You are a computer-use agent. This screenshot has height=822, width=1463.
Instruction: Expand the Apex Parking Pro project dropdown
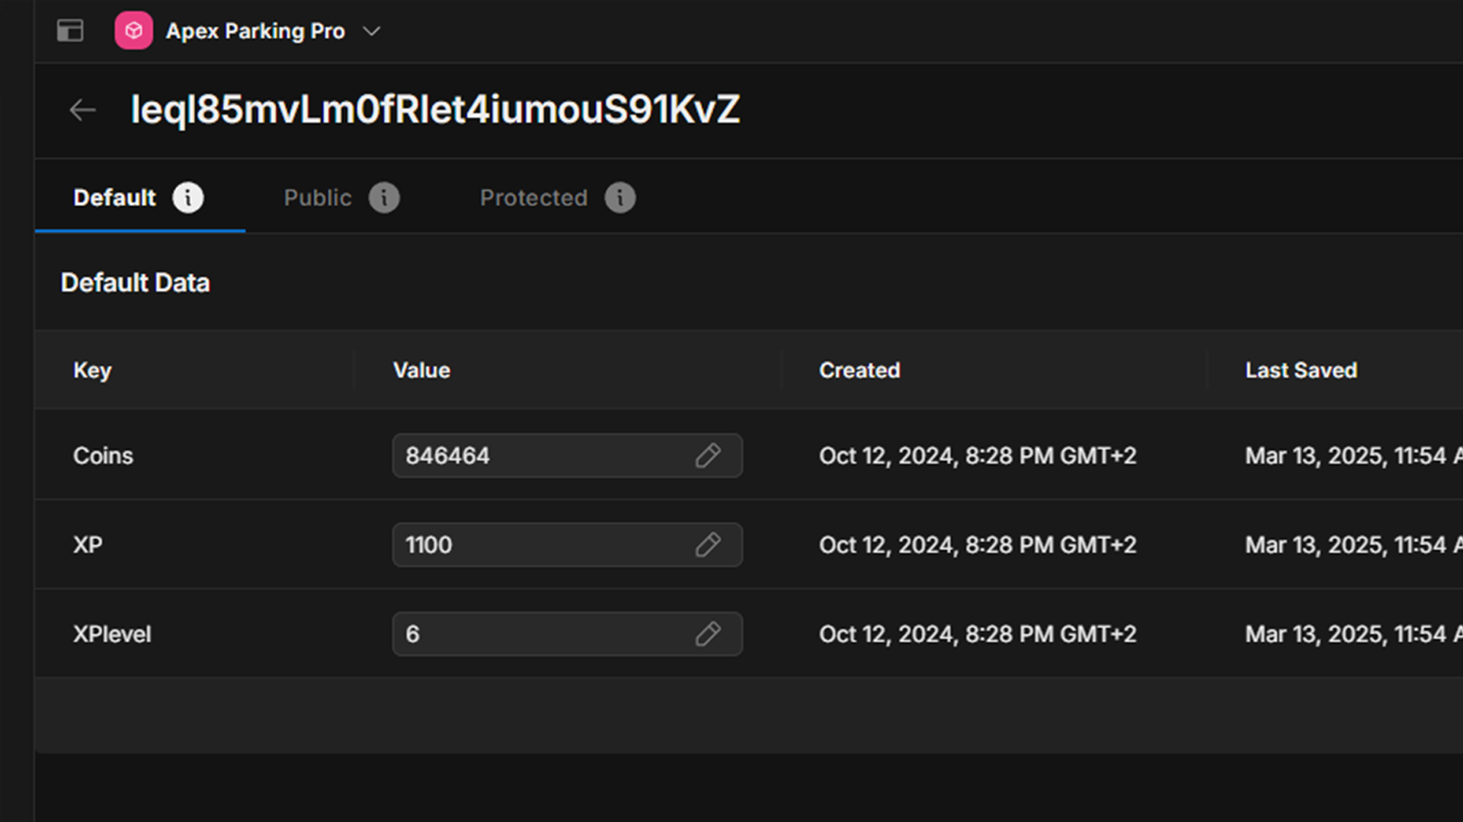[x=371, y=31]
